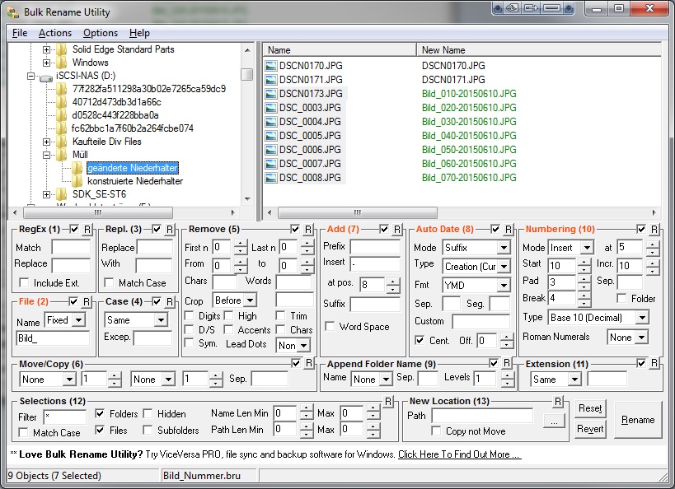Reset the Numbering (10) panel with R
The height and width of the screenshot is (489, 675).
(654, 229)
